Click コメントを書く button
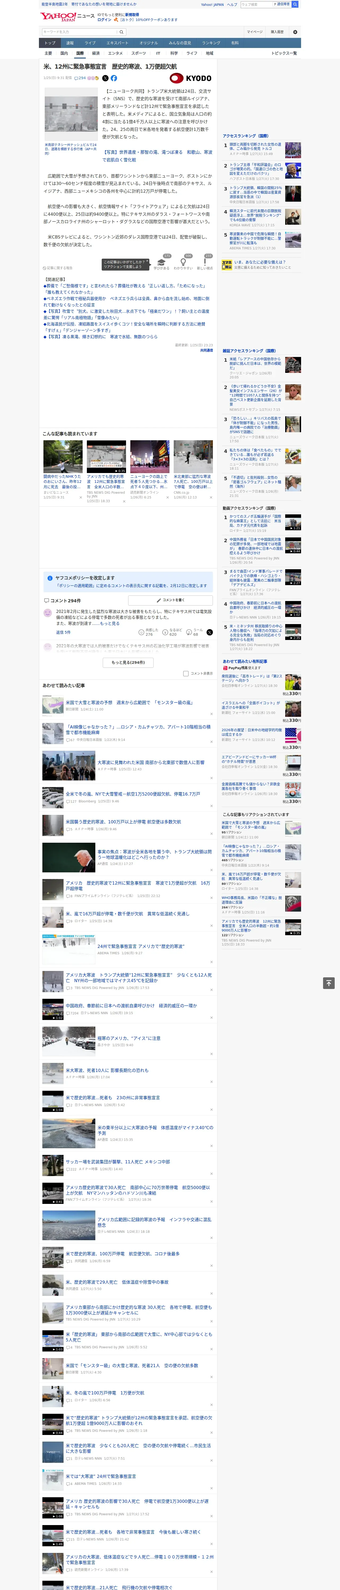Screen dimensions: 340x1590 (171, 600)
